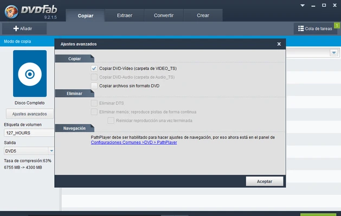This screenshot has height=216, width=341.
Task: Expand the Salida DVD5 dropdown
Action: (x=52, y=151)
